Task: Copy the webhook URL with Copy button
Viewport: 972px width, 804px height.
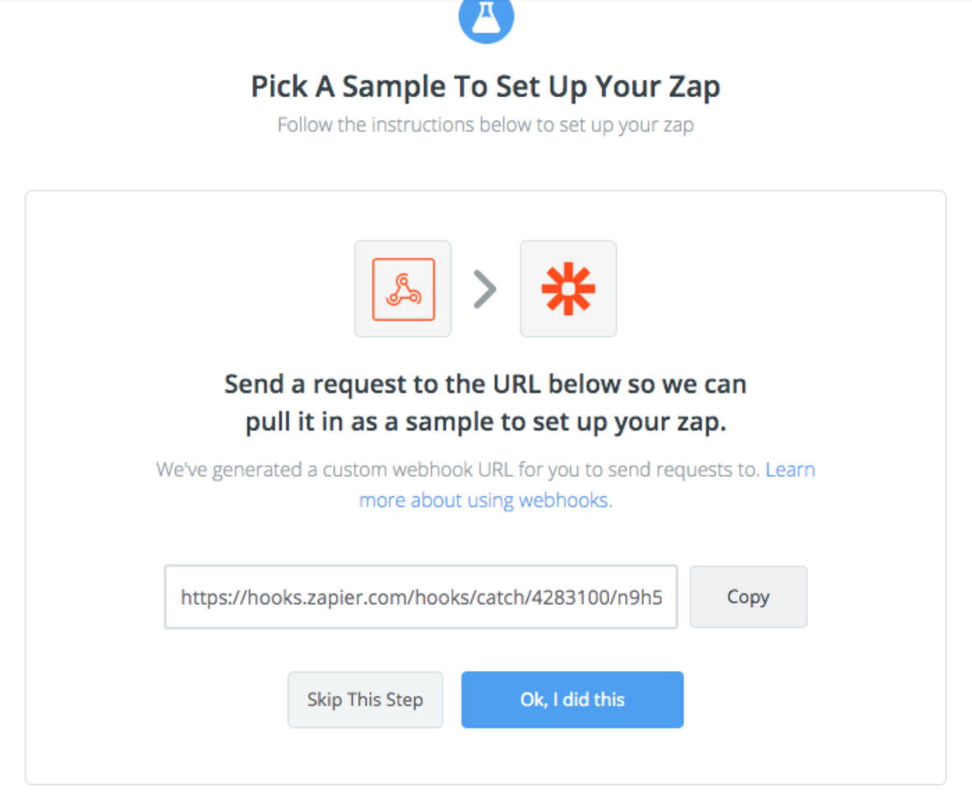Action: coord(748,596)
